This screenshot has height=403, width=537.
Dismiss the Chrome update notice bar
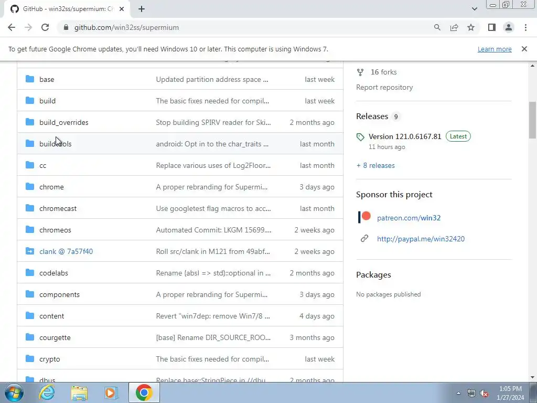click(524, 49)
